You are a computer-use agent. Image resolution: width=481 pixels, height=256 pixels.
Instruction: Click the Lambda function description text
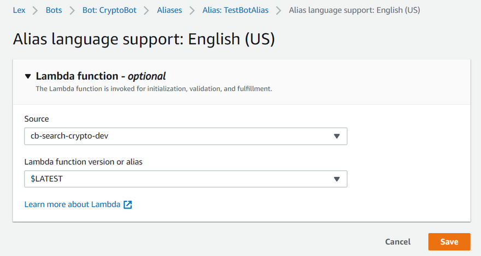point(154,88)
